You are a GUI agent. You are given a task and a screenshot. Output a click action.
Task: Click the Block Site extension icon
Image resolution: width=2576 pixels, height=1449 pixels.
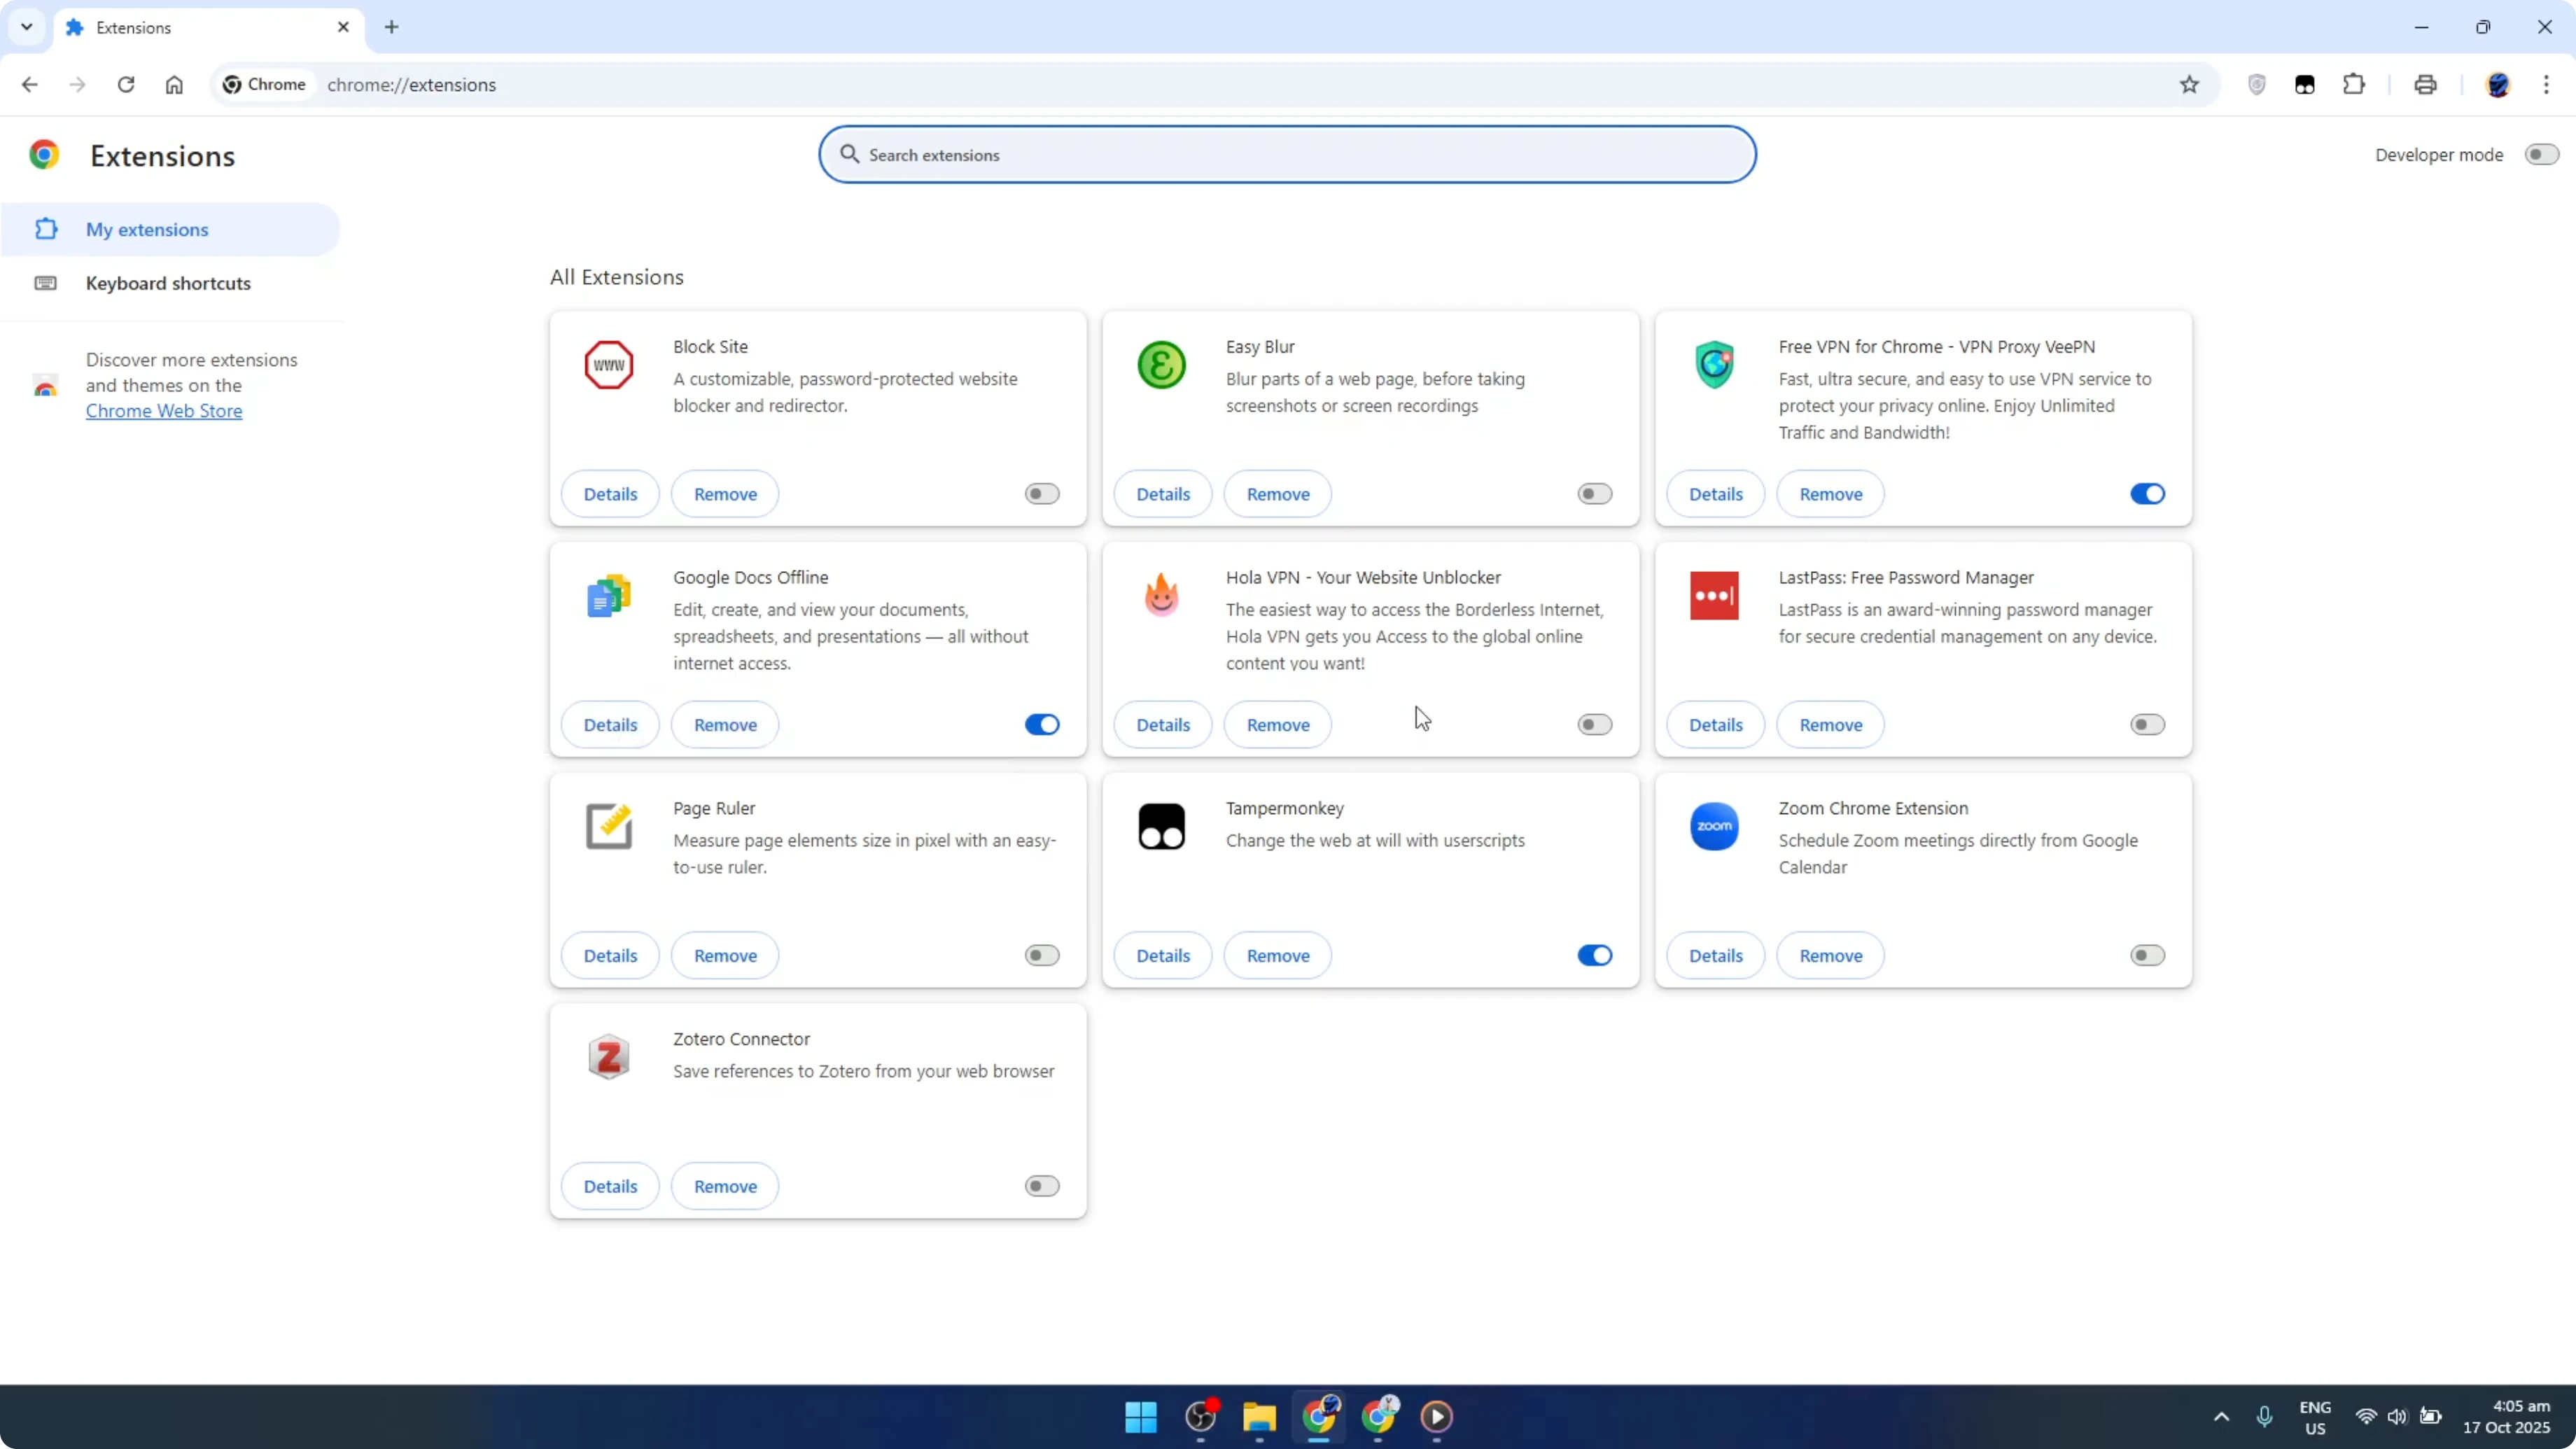pyautogui.click(x=608, y=365)
